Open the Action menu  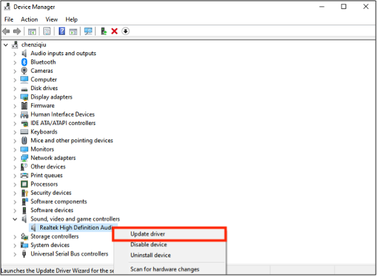click(29, 19)
